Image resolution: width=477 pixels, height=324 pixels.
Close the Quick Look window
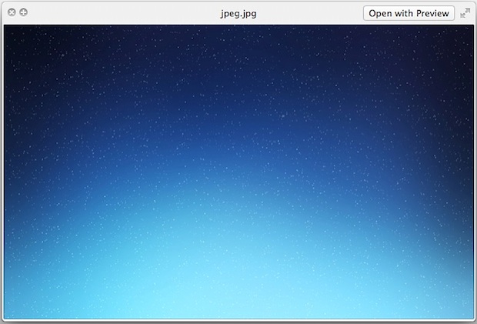[x=12, y=12]
